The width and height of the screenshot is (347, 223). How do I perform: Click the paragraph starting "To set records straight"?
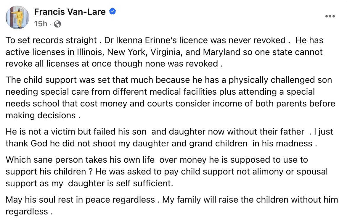(x=166, y=52)
